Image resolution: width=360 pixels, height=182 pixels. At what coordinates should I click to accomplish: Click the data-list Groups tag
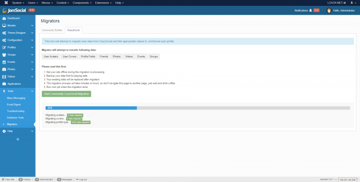point(153,56)
